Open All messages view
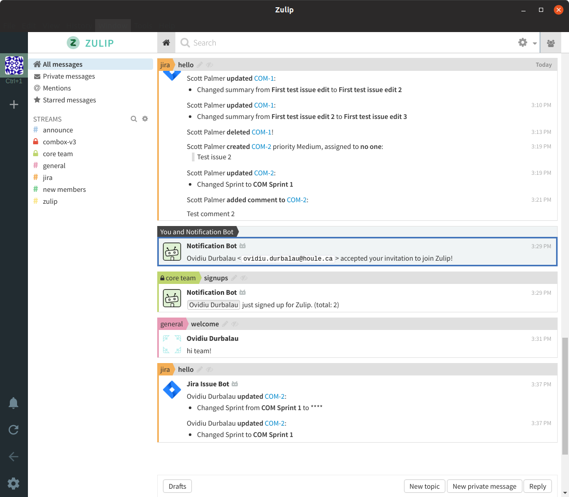Screen dimensions: 569x497 tap(91, 64)
